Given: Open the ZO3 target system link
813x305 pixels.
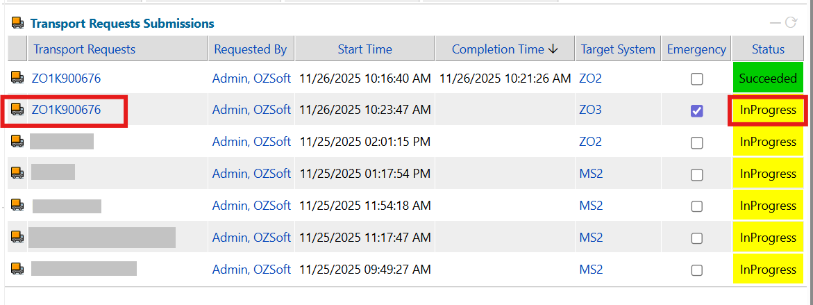Looking at the screenshot, I should click(590, 110).
